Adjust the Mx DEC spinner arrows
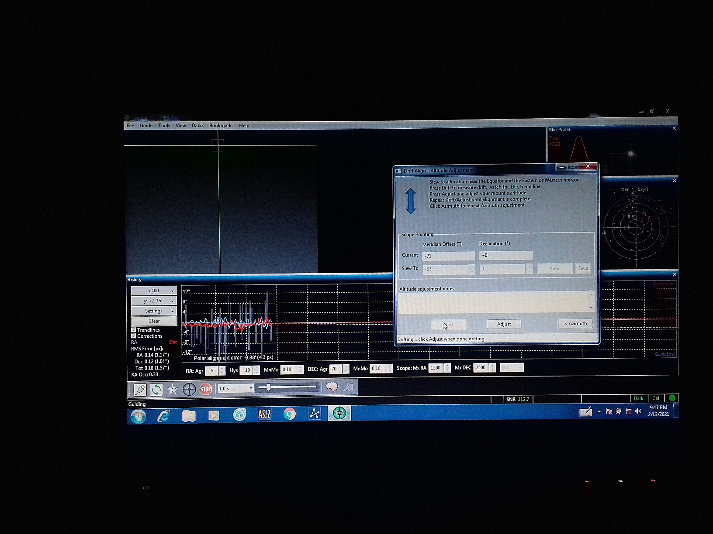The width and height of the screenshot is (713, 534). (x=493, y=367)
